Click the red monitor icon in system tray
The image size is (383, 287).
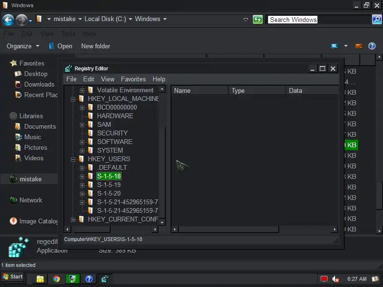point(324,279)
